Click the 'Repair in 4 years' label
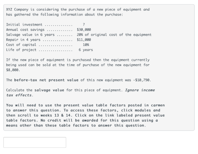Viewport: 198px width, 154px height. coord(23,40)
